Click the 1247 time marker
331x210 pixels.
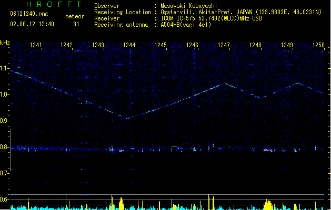click(224, 45)
